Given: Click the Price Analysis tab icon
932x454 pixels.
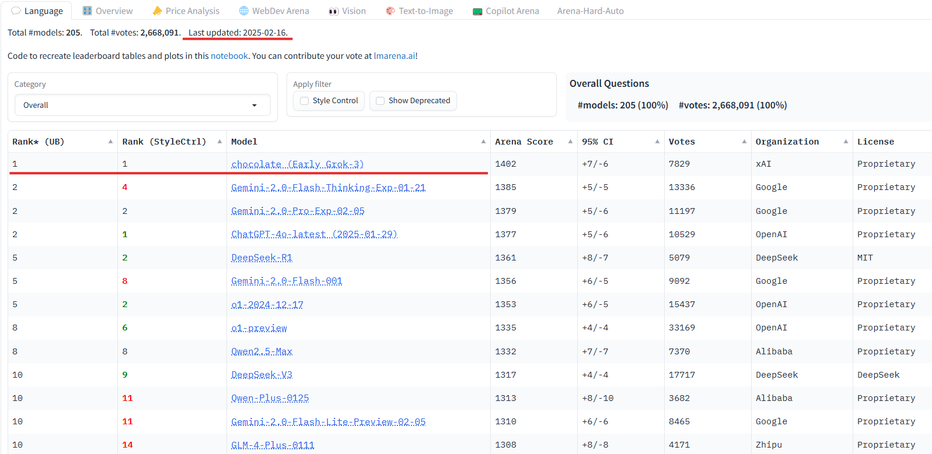Looking at the screenshot, I should 157,10.
